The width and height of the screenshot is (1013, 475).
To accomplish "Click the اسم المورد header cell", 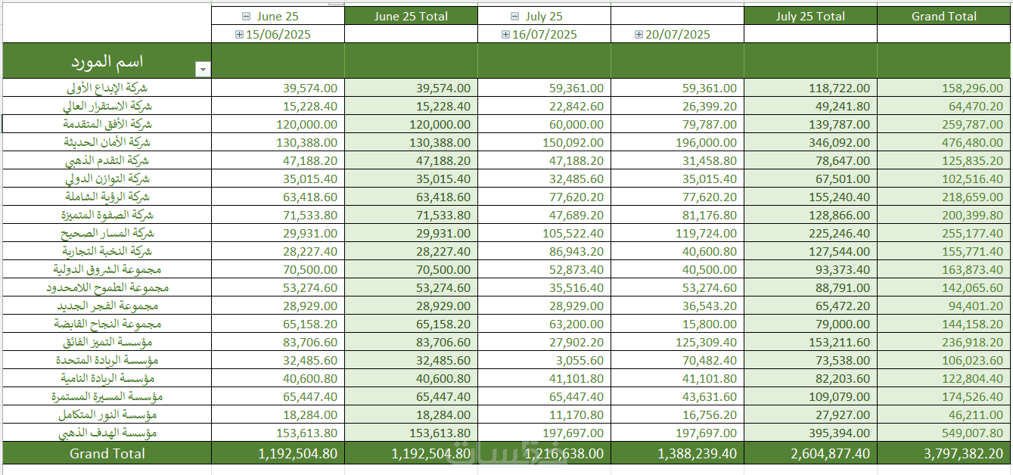I will click(x=107, y=61).
